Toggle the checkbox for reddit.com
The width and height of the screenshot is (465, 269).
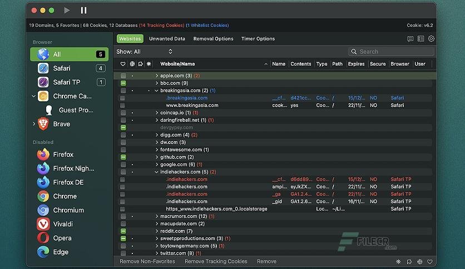click(x=123, y=231)
